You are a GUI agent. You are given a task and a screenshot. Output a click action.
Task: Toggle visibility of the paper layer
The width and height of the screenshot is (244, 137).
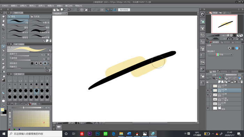coord(208,108)
